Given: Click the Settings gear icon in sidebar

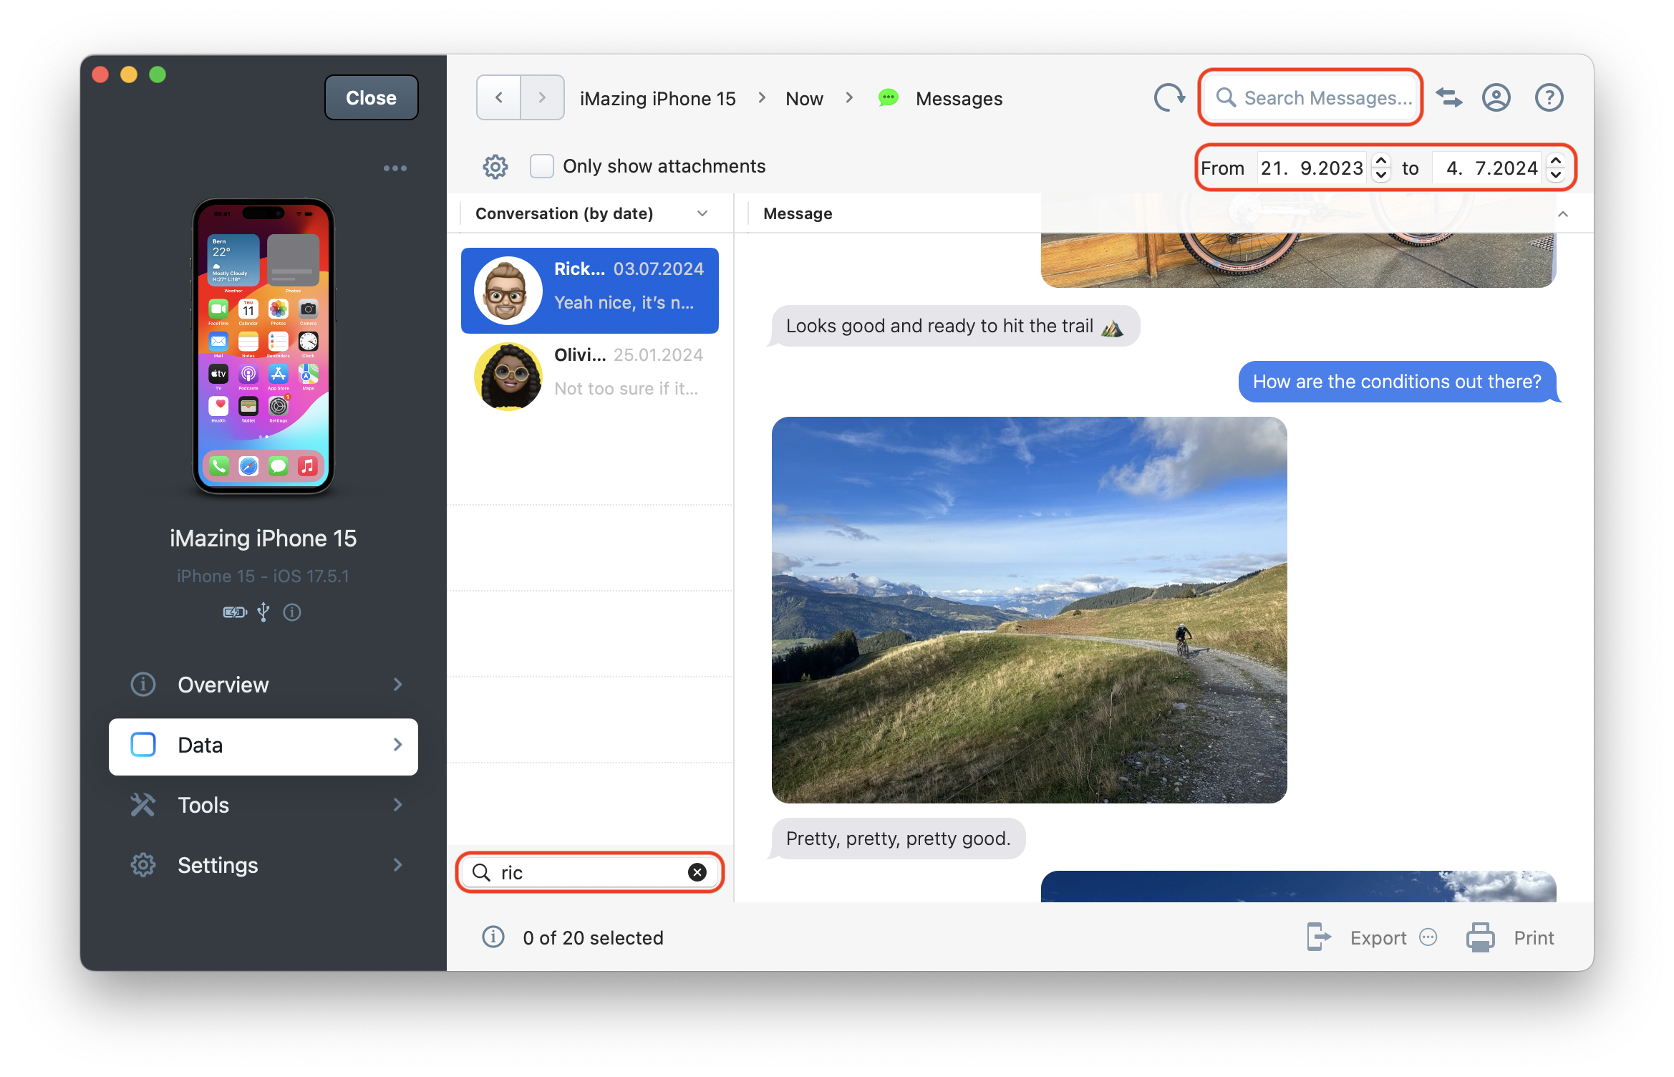Looking at the screenshot, I should [143, 865].
